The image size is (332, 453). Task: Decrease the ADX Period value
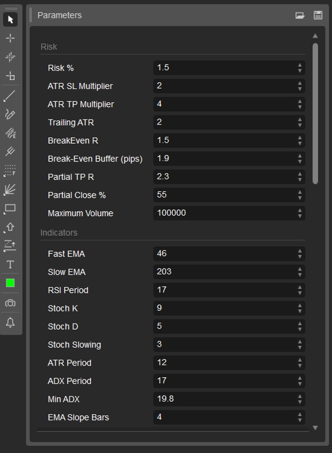(300, 384)
